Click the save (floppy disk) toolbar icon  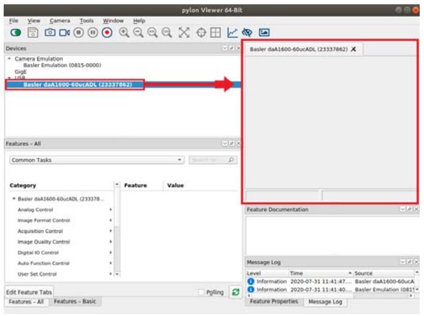[33, 33]
